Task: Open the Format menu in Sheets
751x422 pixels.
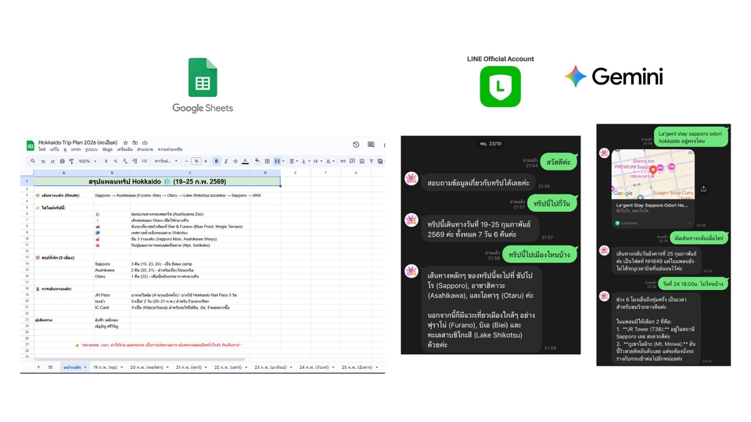Action: pyautogui.click(x=92, y=149)
